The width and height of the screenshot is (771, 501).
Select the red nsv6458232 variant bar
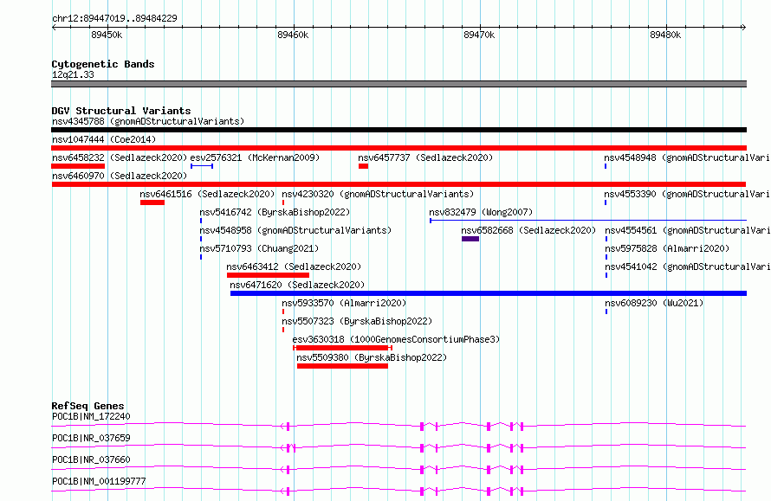(78, 166)
